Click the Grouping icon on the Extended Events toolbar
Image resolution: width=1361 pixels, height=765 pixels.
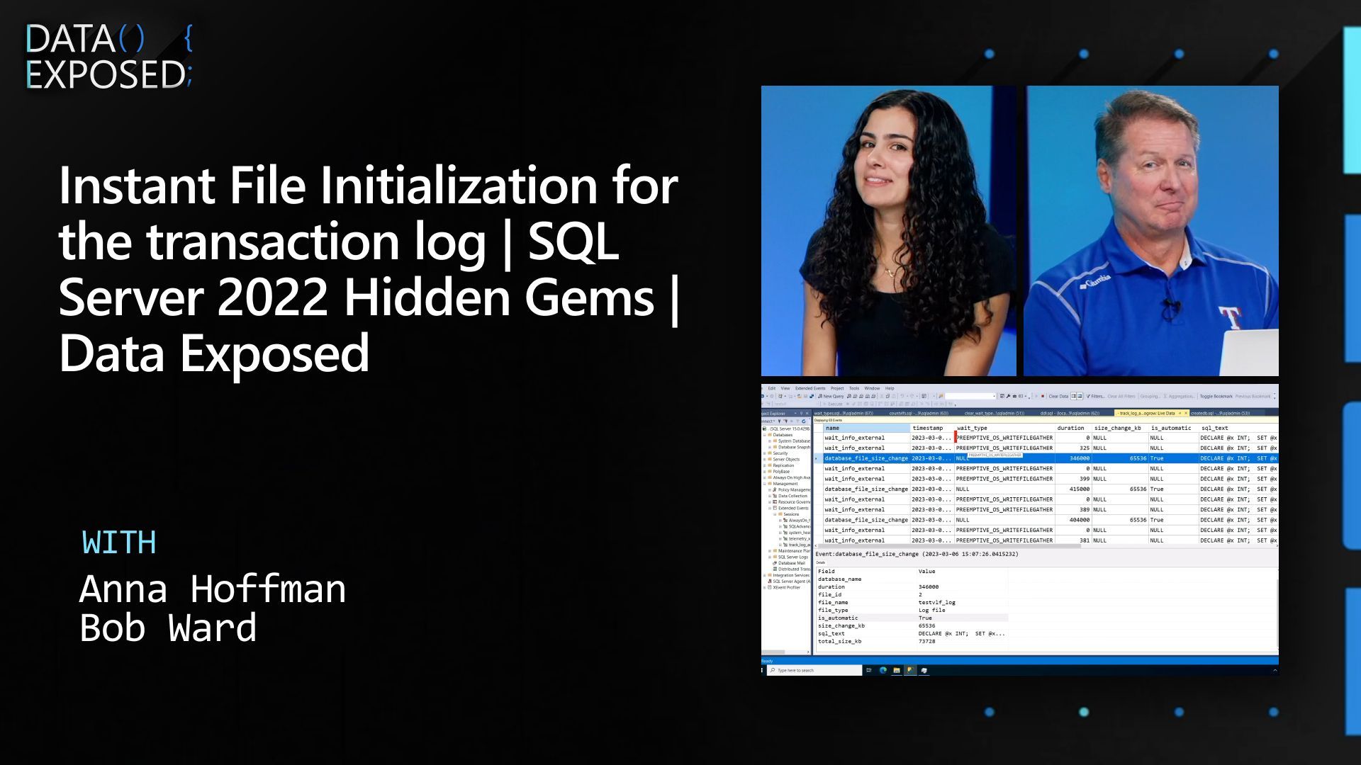coord(1148,397)
